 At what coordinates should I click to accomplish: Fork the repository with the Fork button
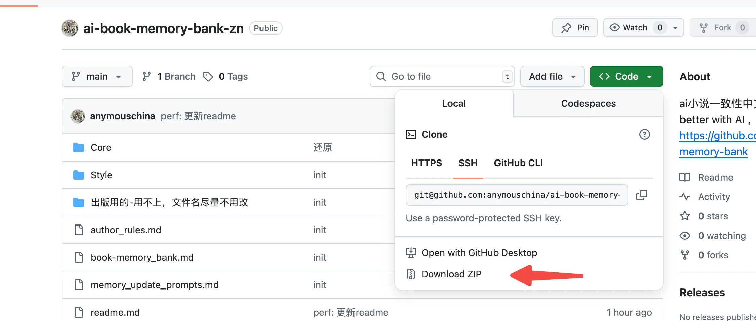pyautogui.click(x=722, y=27)
